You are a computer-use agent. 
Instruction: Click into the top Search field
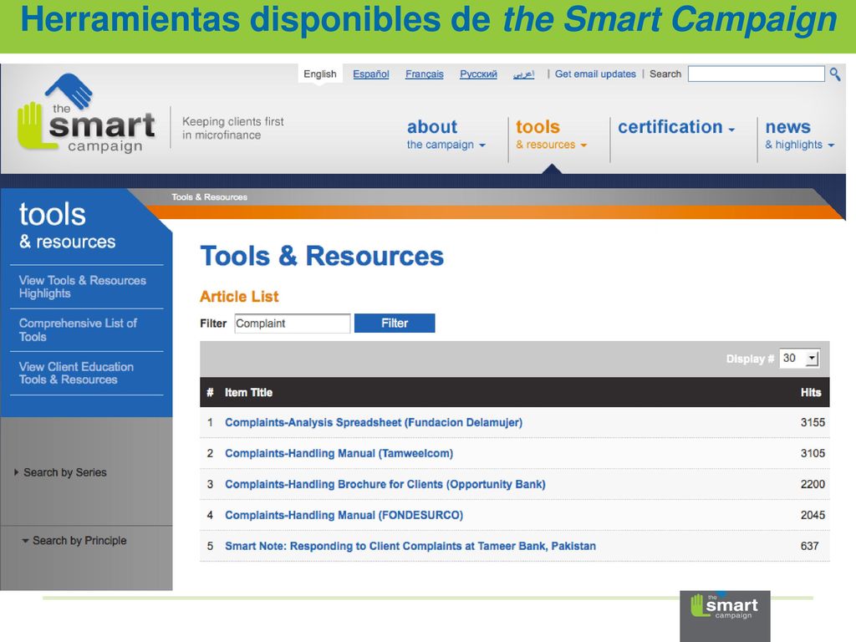[x=756, y=74]
